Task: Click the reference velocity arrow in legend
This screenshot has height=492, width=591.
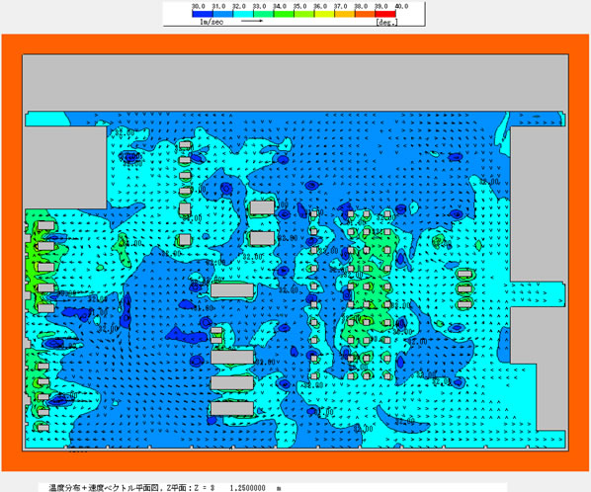Action: point(252,21)
